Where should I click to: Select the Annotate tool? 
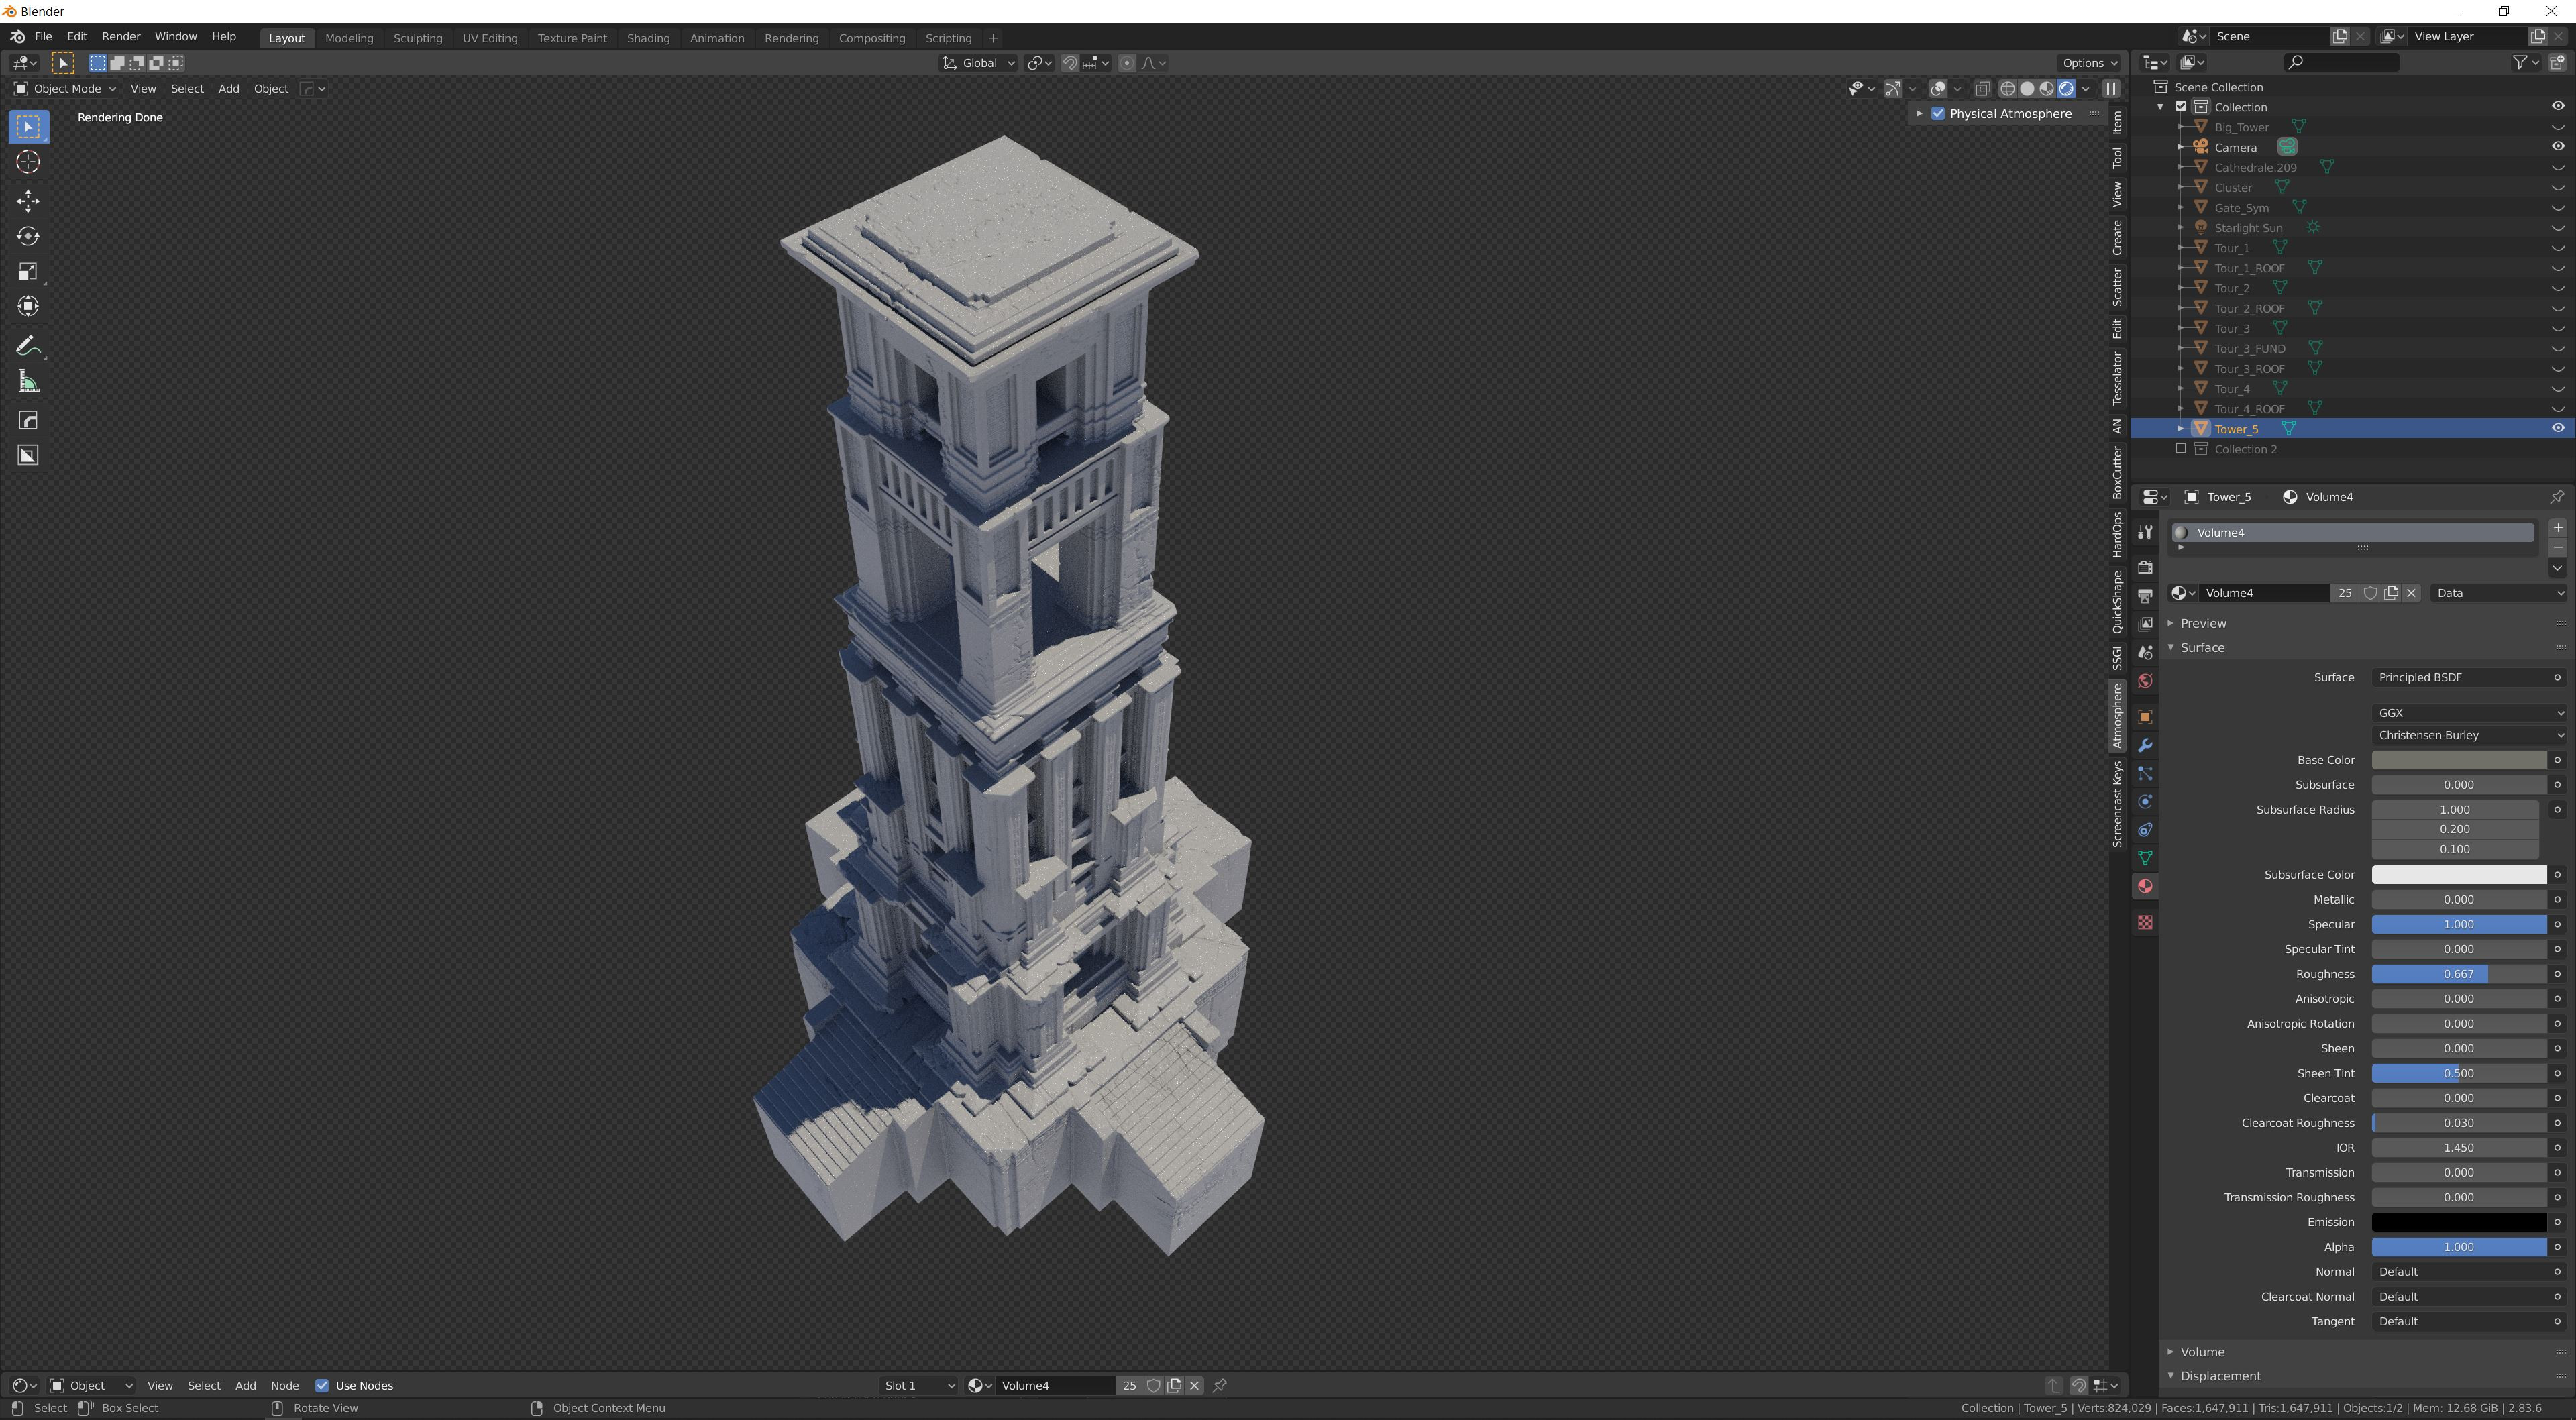click(x=28, y=346)
